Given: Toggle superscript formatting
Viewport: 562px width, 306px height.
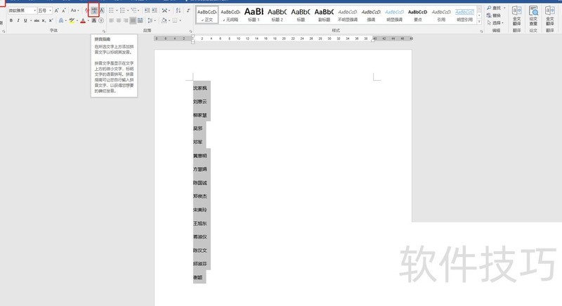Looking at the screenshot, I should coord(51,20).
